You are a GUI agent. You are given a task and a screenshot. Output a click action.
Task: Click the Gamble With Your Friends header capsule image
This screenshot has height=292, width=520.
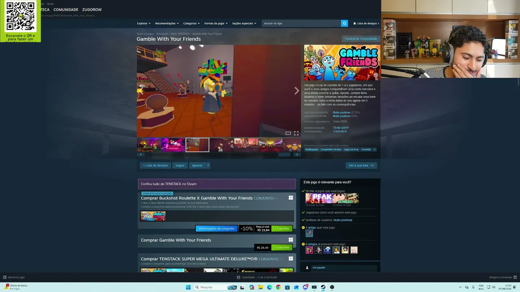(342, 62)
